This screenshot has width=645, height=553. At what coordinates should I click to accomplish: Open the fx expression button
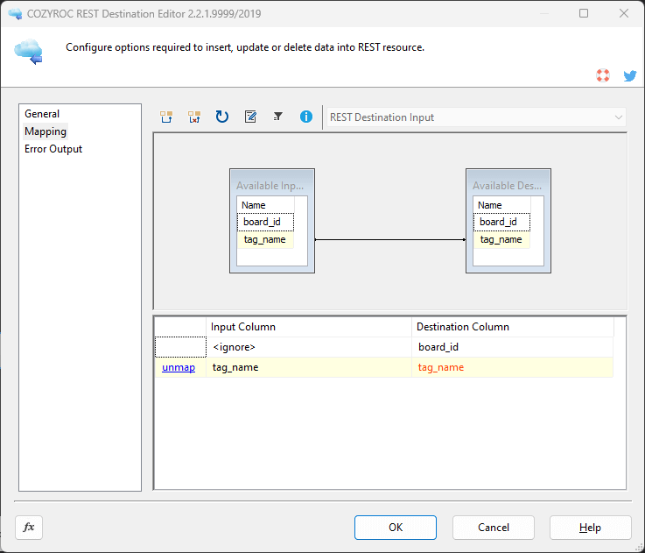pyautogui.click(x=29, y=527)
